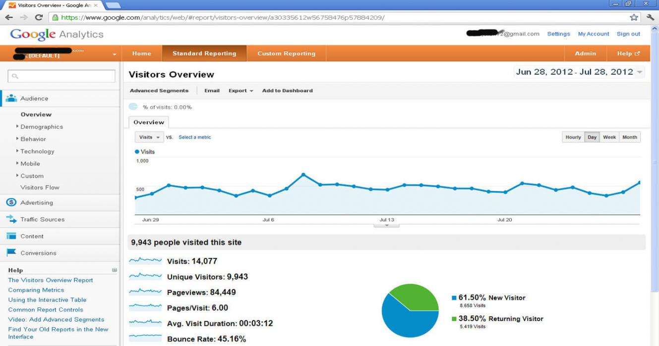Open the Admin tab

pyautogui.click(x=586, y=53)
